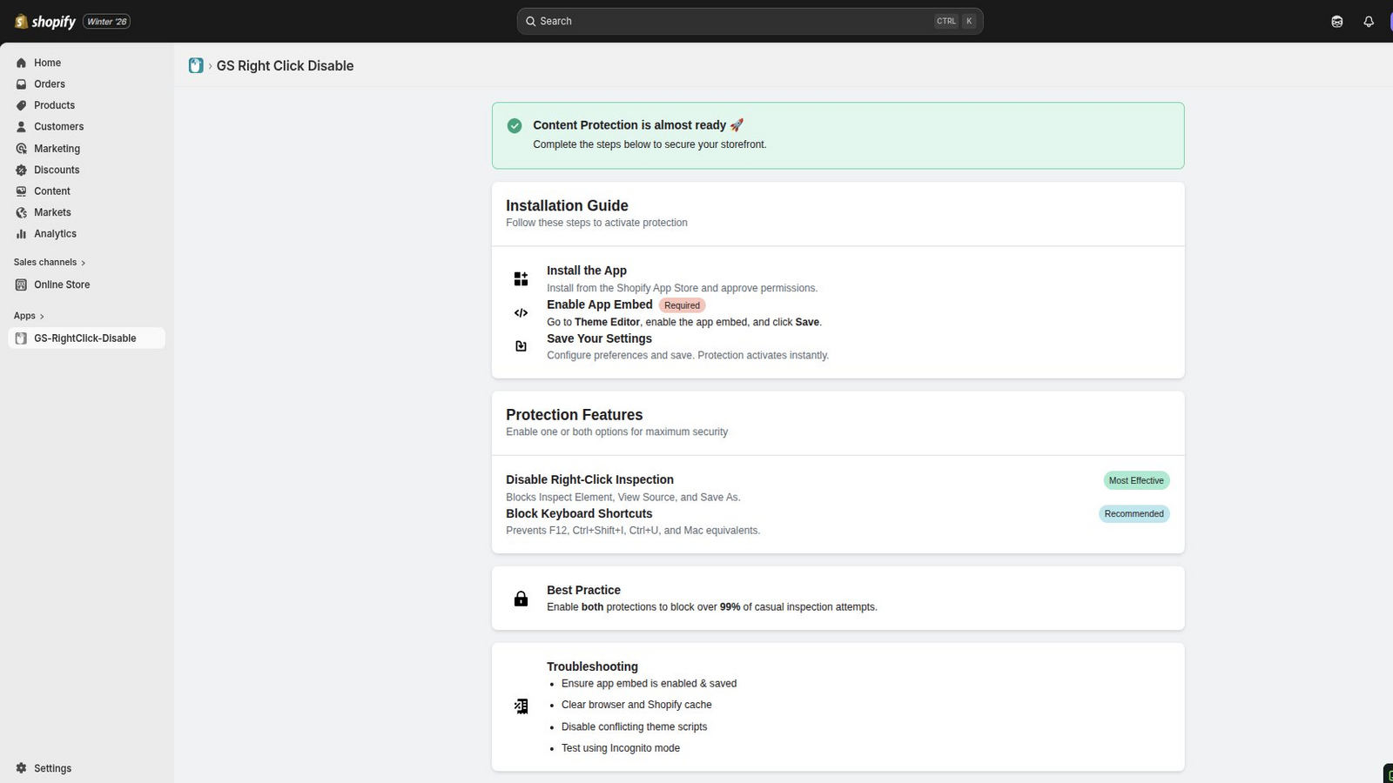Image resolution: width=1393 pixels, height=783 pixels.
Task: Click 'Test using Incognito mode' item
Action: 621,748
